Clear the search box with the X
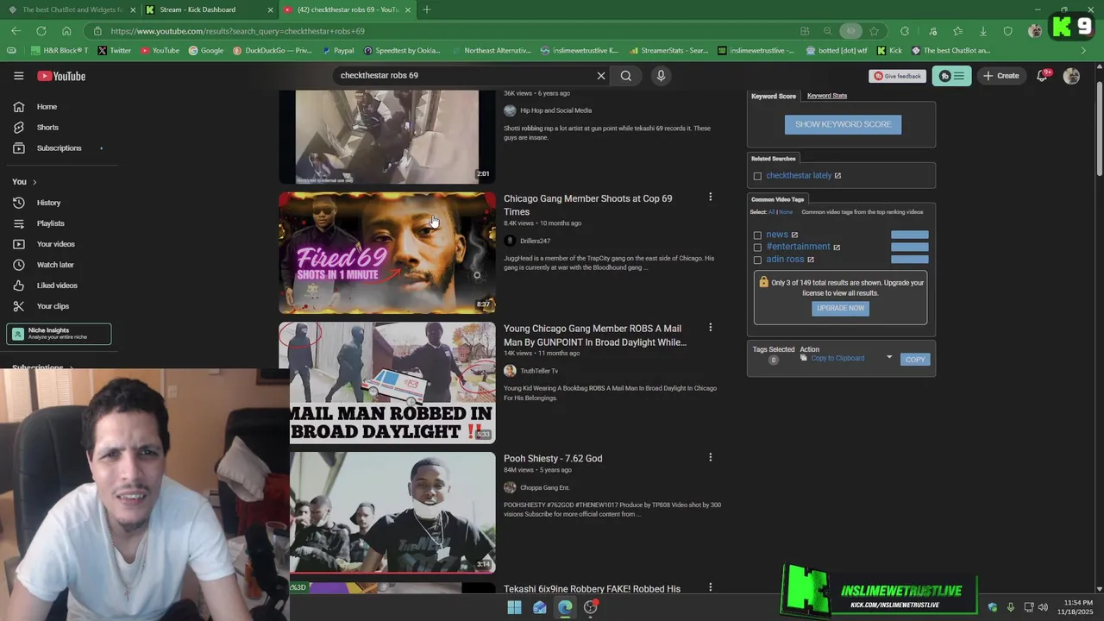The image size is (1104, 621). 601,76
